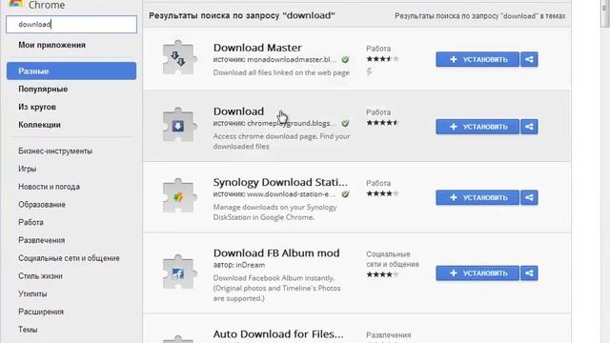Open the Расширения category
This screenshot has width=610, height=343.
coord(41,312)
